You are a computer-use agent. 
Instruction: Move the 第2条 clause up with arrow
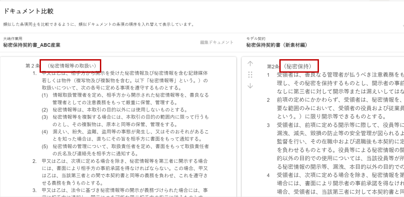250,64
